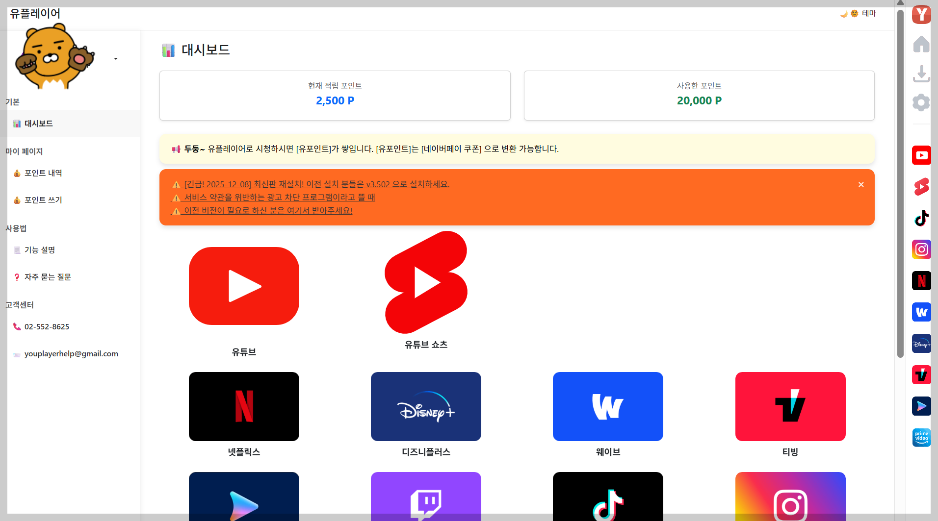Launch the Instagram tile in grid
Screen dimensions: 938x521
click(x=790, y=496)
